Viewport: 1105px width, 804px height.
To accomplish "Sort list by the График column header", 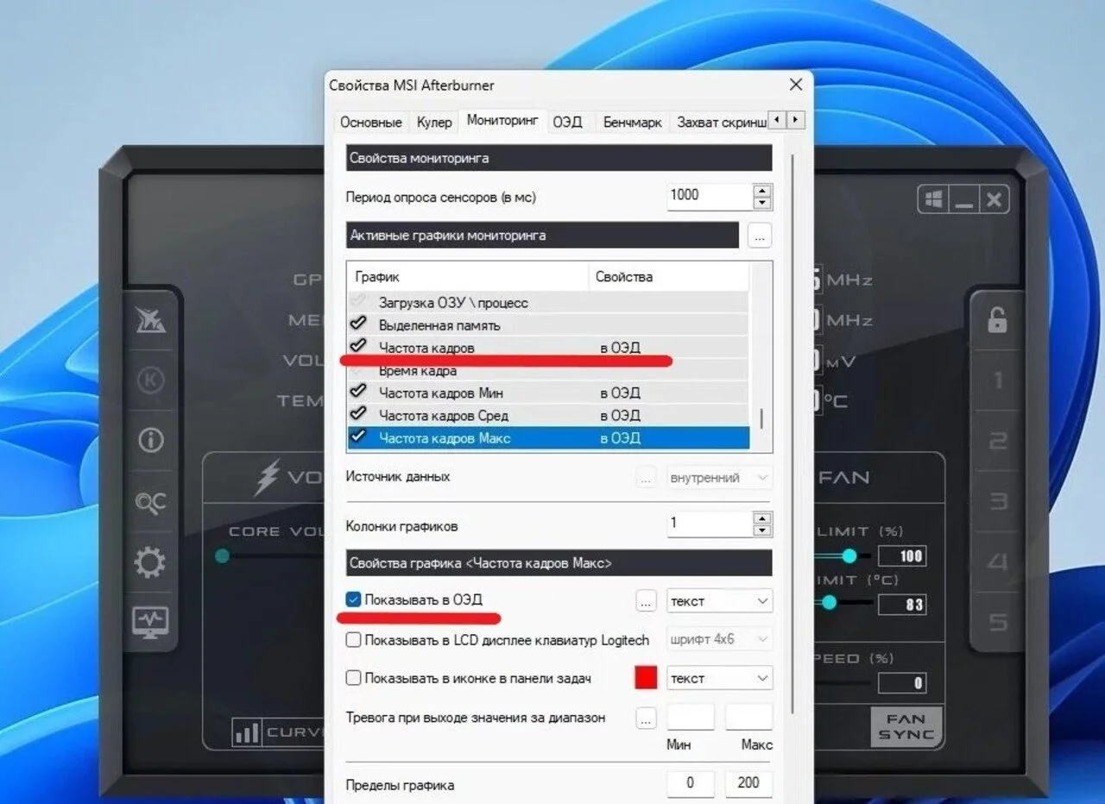I will pyautogui.click(x=467, y=277).
